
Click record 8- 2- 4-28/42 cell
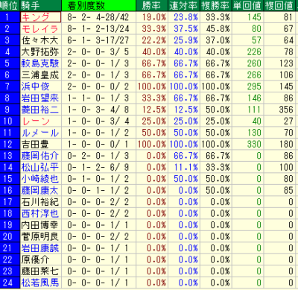(98, 17)
